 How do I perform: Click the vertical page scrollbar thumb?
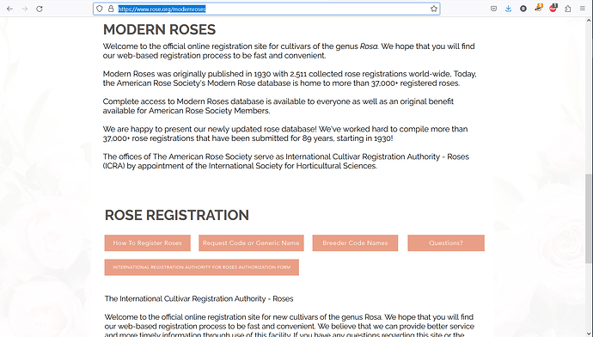tap(589, 218)
